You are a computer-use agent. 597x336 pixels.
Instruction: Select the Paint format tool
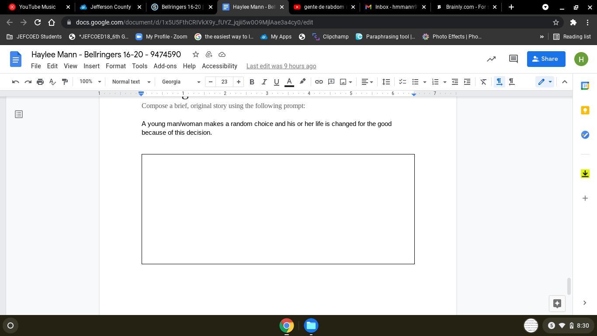pos(65,82)
